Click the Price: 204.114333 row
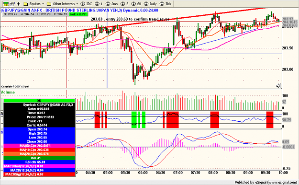The width and height of the screenshot is (299, 185). [39, 117]
